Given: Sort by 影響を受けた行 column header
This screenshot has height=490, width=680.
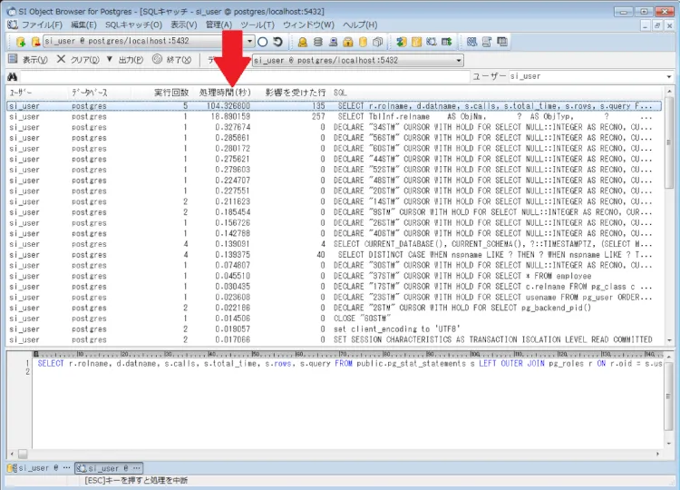Looking at the screenshot, I should tap(296, 93).
